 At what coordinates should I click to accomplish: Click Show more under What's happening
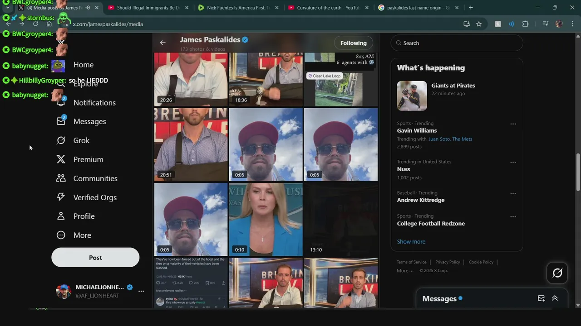(x=411, y=242)
